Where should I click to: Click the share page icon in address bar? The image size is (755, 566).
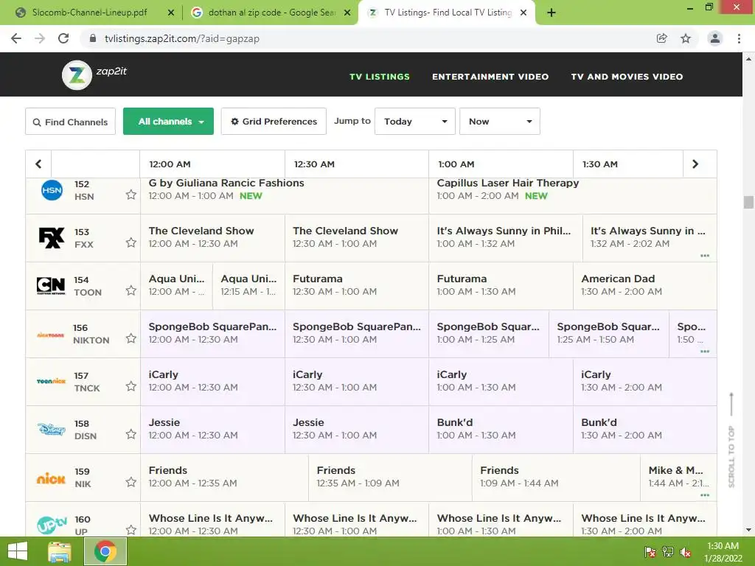[x=662, y=38]
